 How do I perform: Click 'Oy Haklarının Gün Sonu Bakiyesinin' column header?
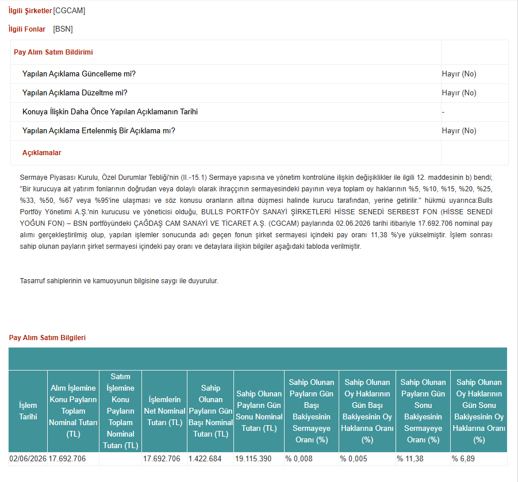pos(479,411)
